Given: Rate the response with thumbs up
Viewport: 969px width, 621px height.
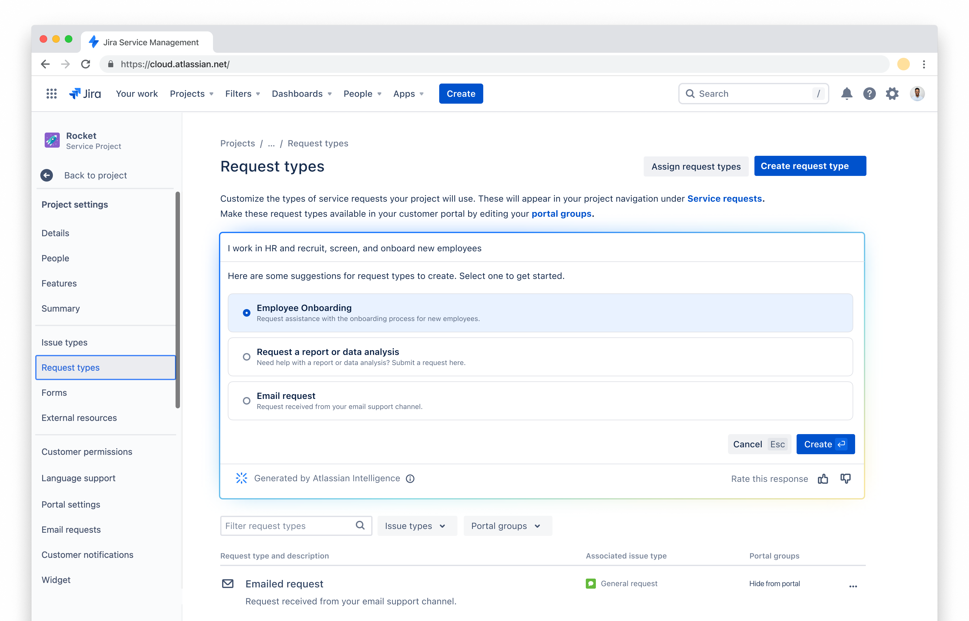Looking at the screenshot, I should click(x=823, y=479).
